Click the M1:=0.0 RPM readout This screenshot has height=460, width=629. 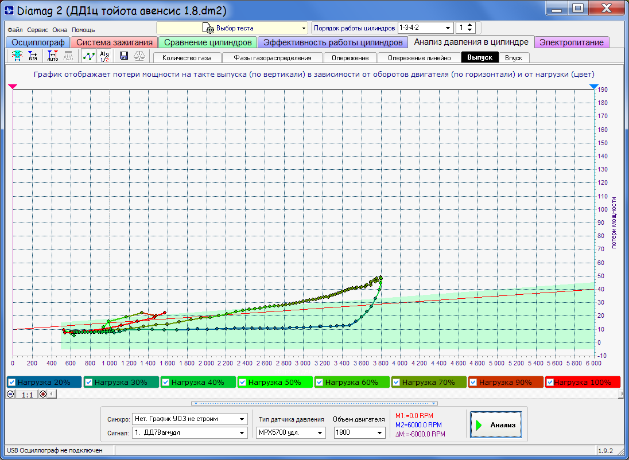[414, 416]
